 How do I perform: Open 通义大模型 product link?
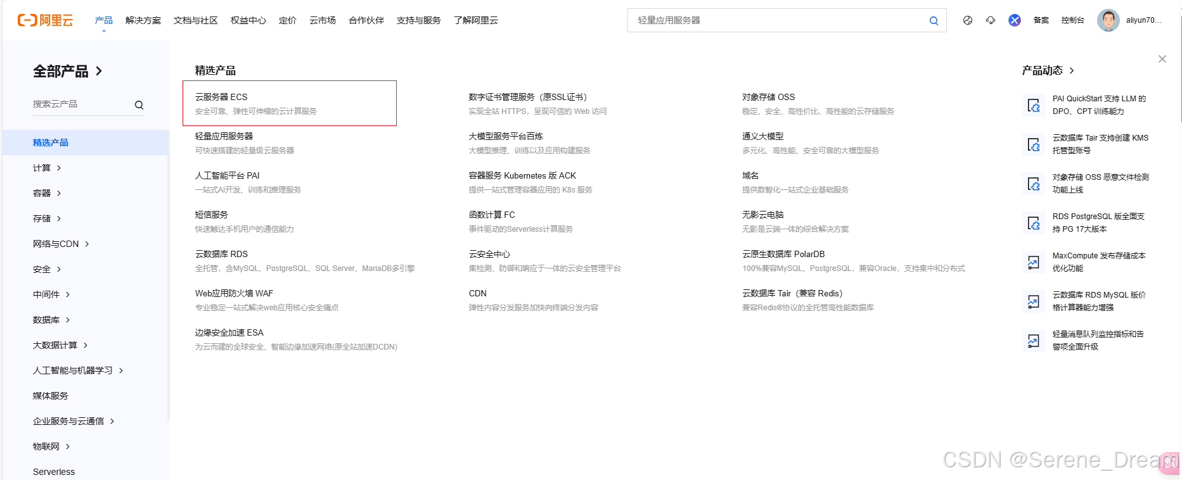763,136
